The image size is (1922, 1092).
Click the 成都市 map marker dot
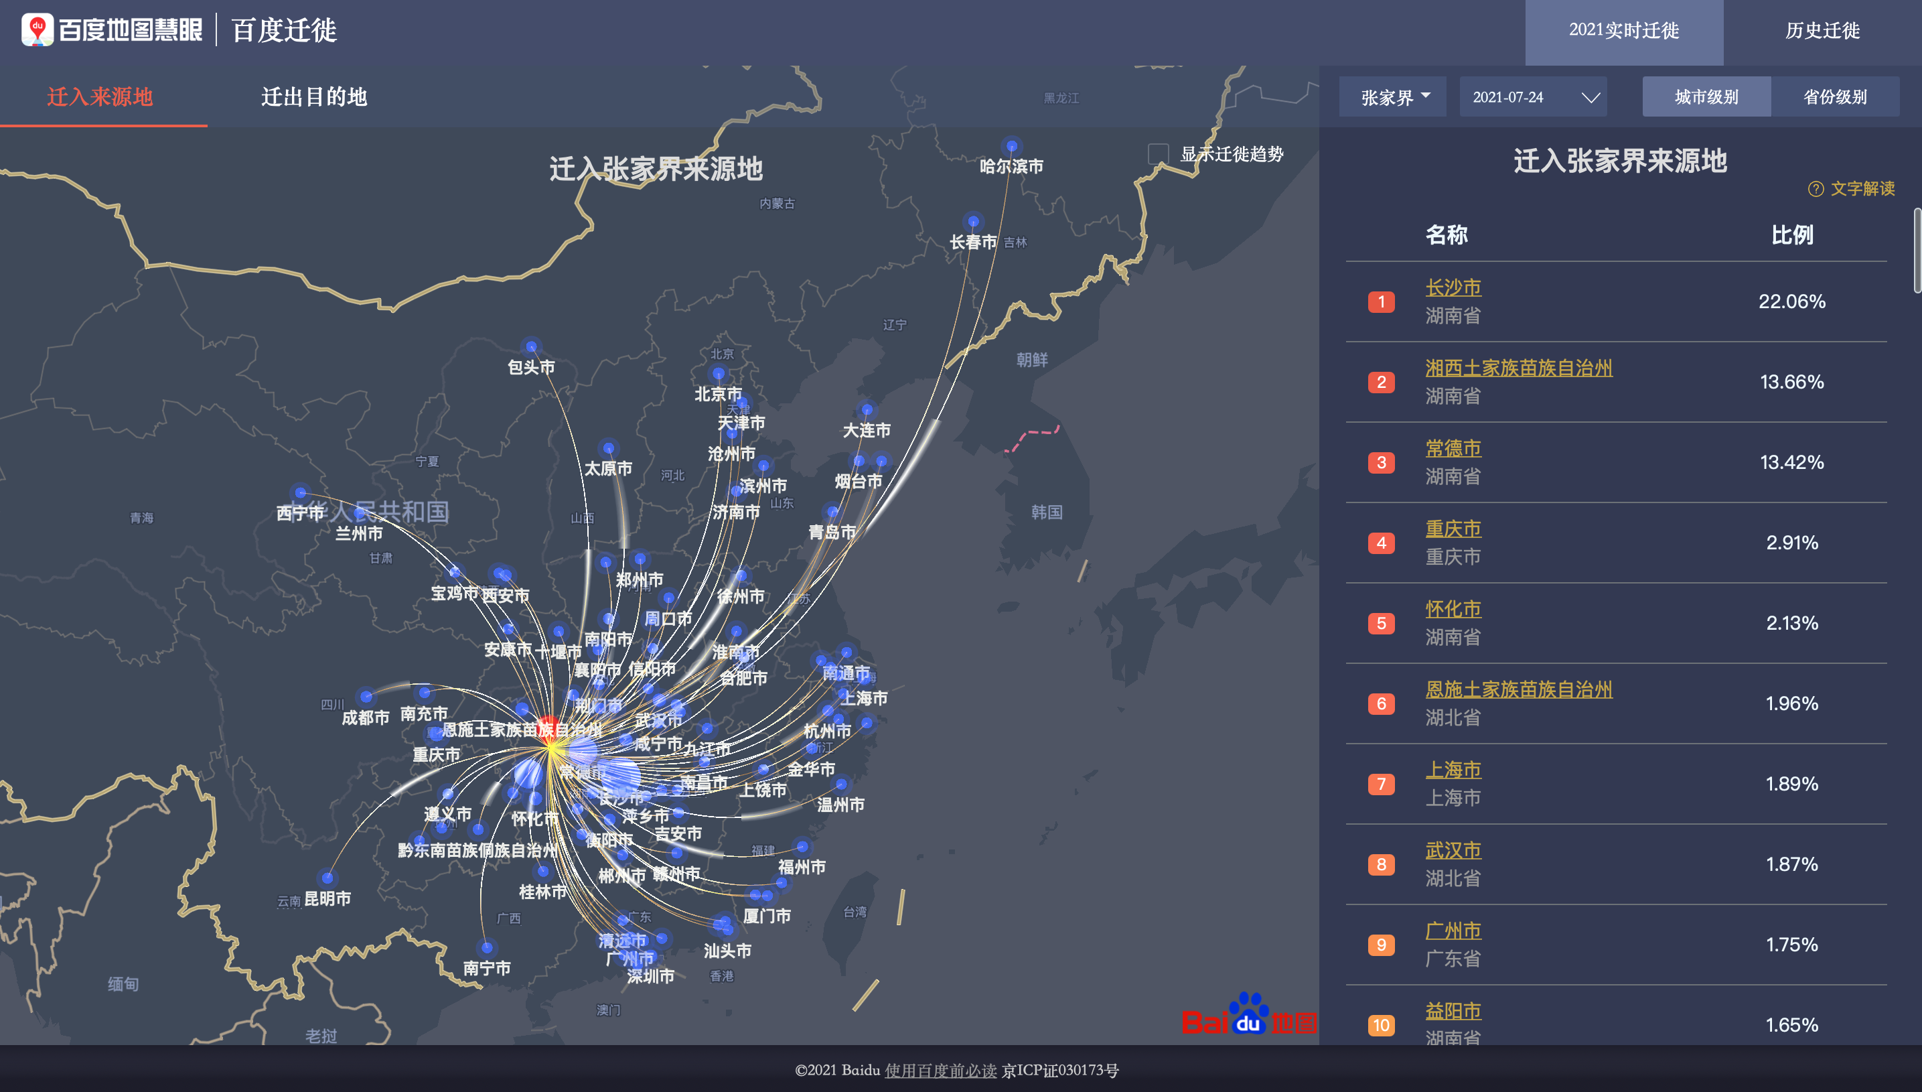pyautogui.click(x=366, y=697)
